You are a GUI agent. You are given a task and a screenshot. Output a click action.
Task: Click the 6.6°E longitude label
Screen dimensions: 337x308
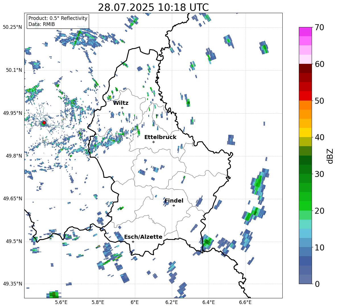(x=245, y=302)
